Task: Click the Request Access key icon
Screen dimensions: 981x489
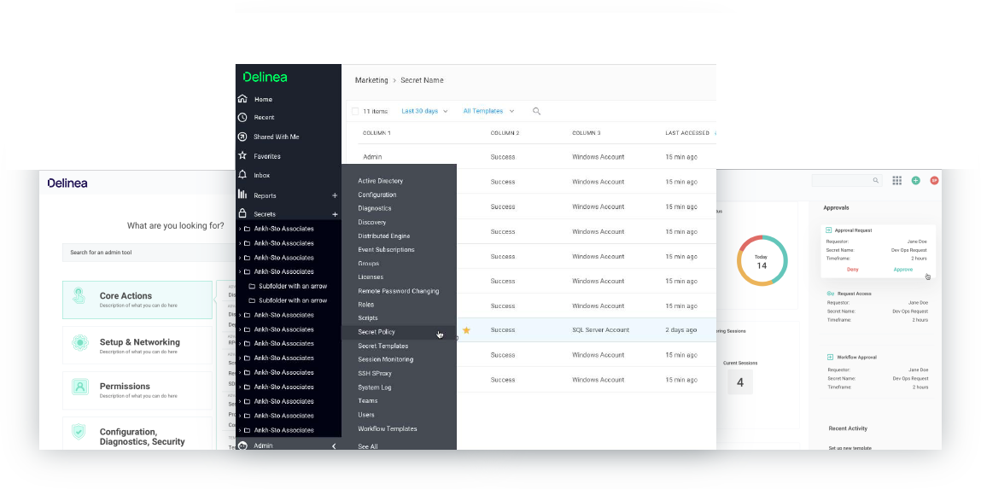Action: tap(831, 294)
